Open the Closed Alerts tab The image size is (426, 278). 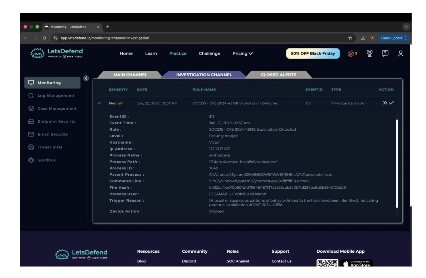tap(278, 75)
